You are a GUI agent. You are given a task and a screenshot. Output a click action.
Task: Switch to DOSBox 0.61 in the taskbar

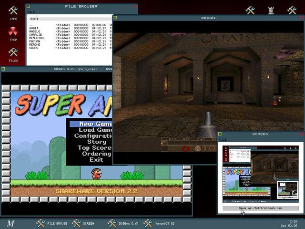point(123,223)
